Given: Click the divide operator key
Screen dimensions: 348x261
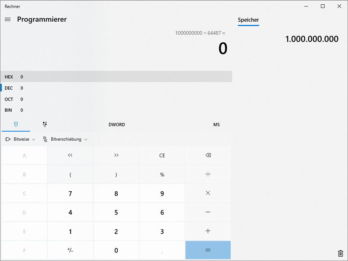Looking at the screenshot, I should (x=208, y=174).
